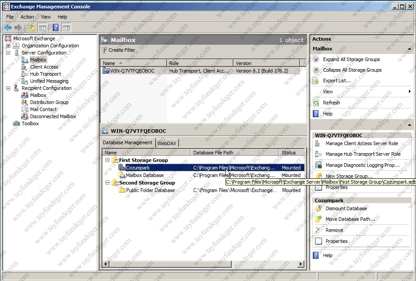The width and height of the screenshot is (416, 281).
Task: Click the Manage Diagnostic Logging icon
Action: 319,165
